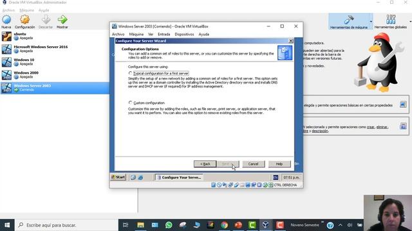Screen dimensions: 412x231
Task: Click Cancel button in Configure Your Server Wizard
Action: pyautogui.click(x=253, y=164)
